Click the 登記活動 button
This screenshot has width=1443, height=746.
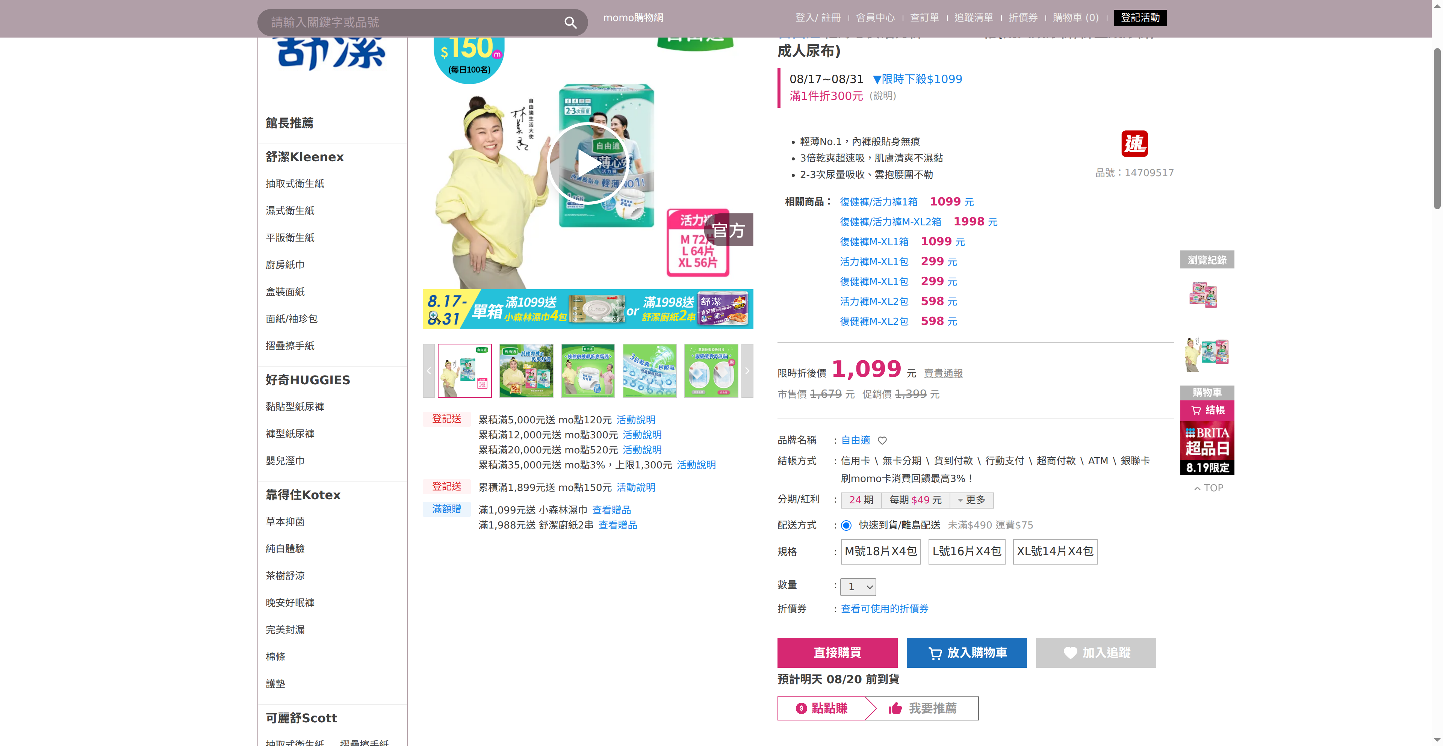pyautogui.click(x=1140, y=18)
